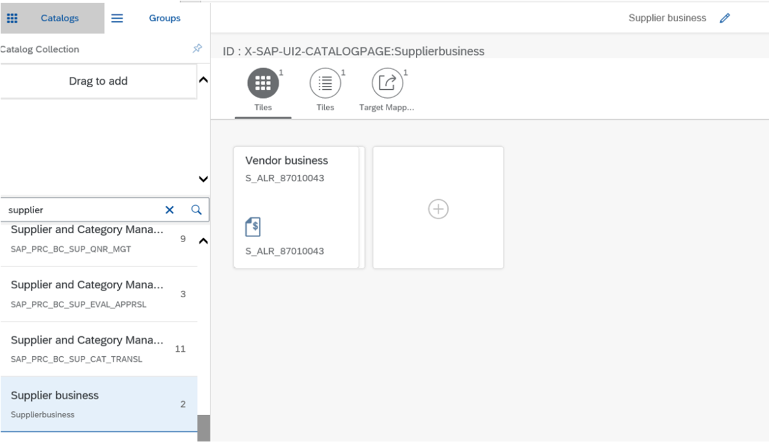
Task: Open the Target Mappings view
Action: pyautogui.click(x=387, y=84)
